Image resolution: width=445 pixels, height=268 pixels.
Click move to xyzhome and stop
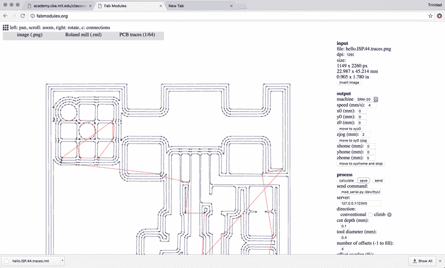360,164
